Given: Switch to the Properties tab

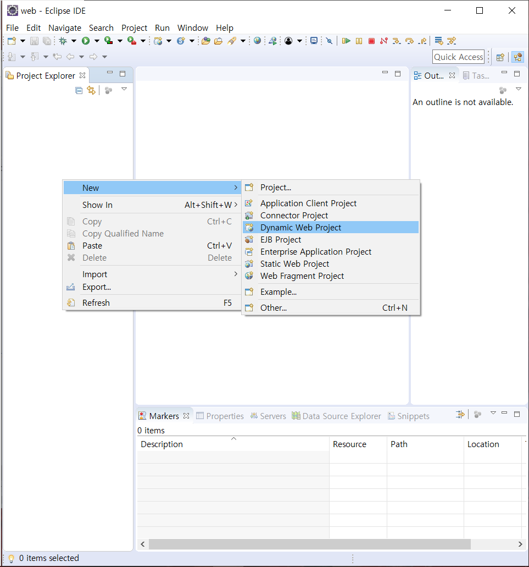Looking at the screenshot, I should click(220, 416).
